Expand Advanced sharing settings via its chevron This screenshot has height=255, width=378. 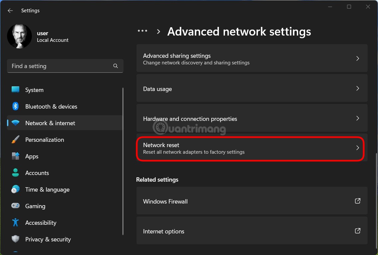(x=358, y=58)
